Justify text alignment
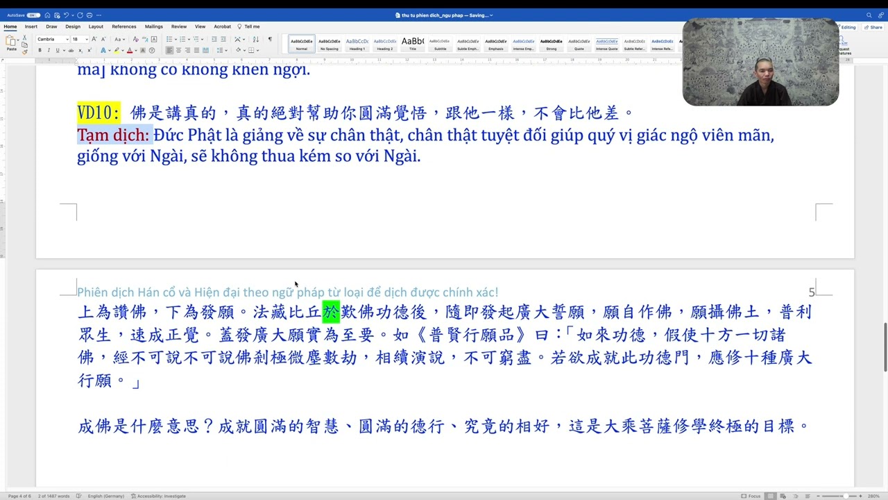Image resolution: width=888 pixels, height=500 pixels. pos(196,50)
